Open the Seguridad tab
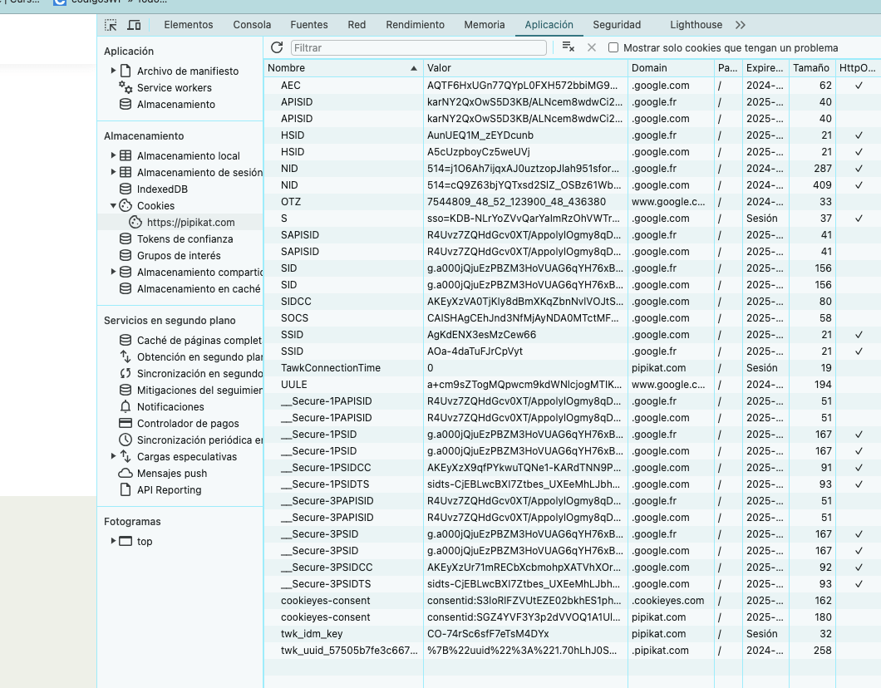The height and width of the screenshot is (688, 881). [x=617, y=25]
